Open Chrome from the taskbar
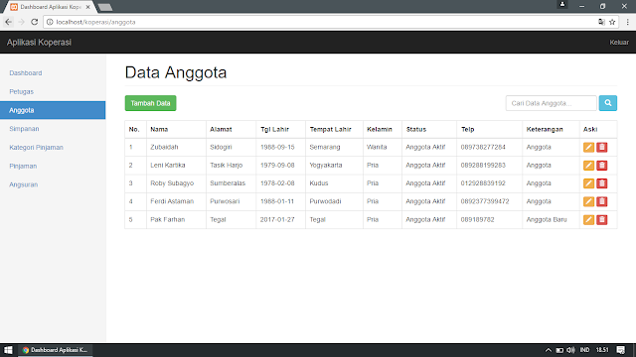 pos(56,350)
